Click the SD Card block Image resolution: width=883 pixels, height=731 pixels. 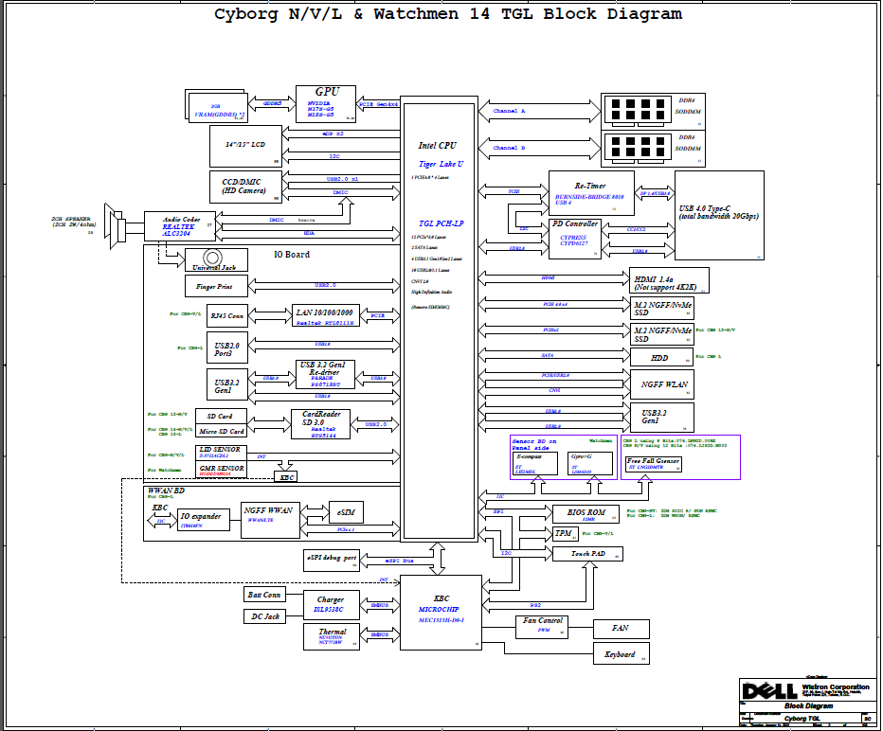click(221, 416)
